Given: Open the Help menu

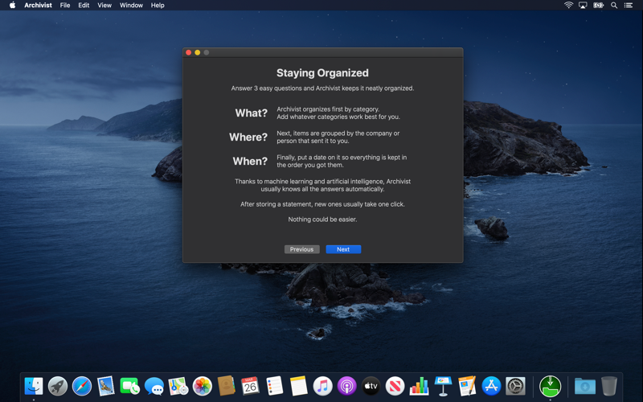Looking at the screenshot, I should click(x=158, y=6).
